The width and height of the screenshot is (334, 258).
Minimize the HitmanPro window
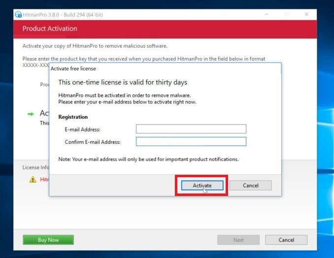click(x=267, y=15)
